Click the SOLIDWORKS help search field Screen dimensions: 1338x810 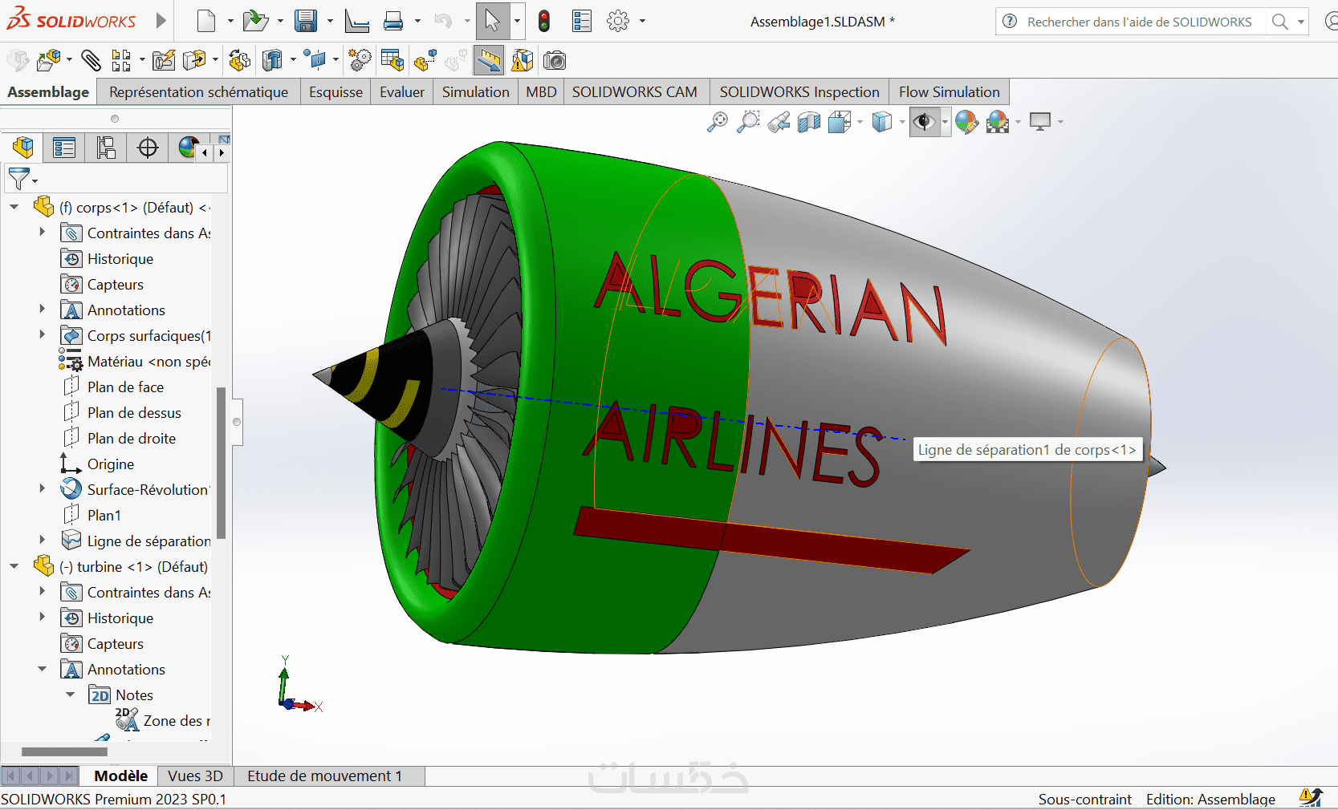tap(1138, 22)
